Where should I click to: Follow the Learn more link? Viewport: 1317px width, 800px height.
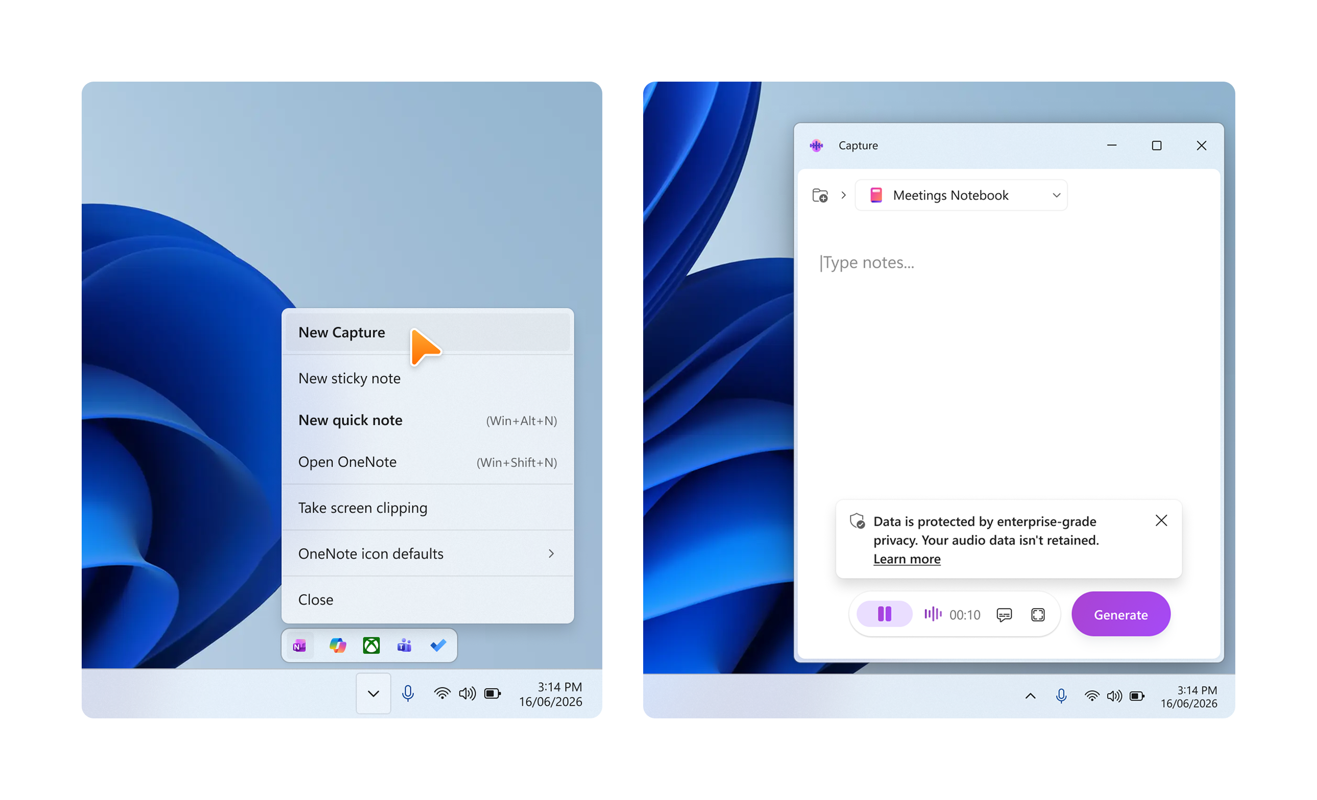[x=907, y=559]
